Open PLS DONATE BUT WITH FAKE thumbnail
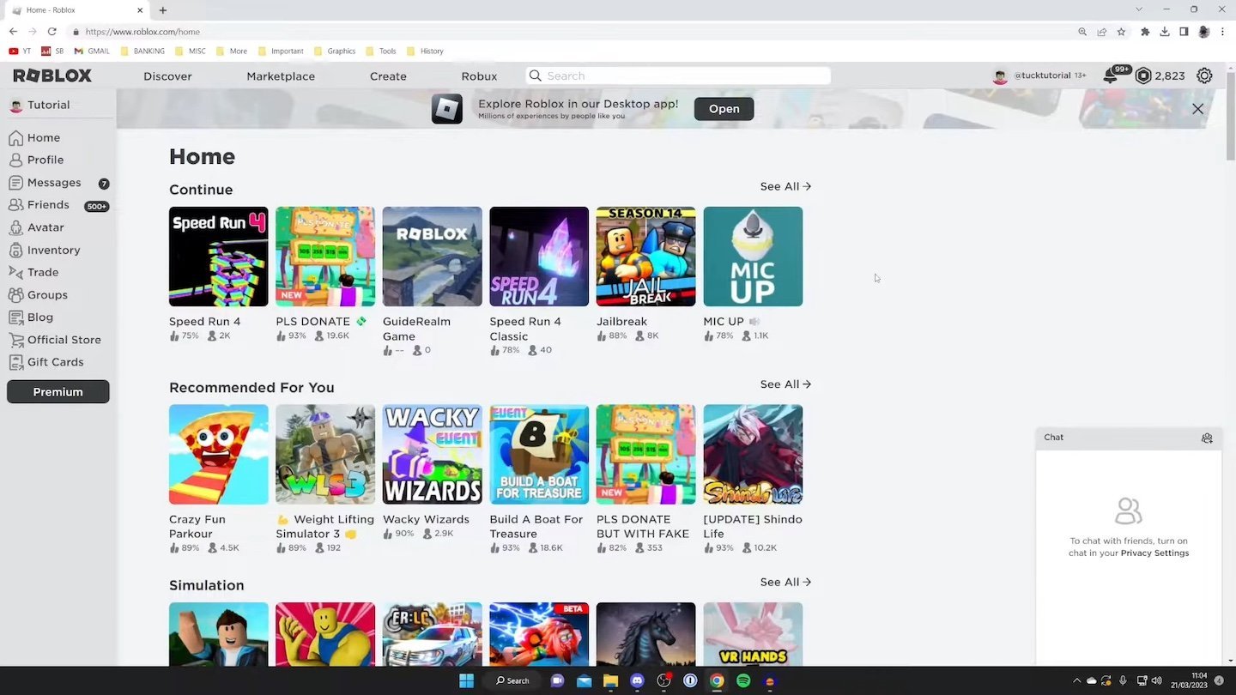1236x695 pixels. click(x=645, y=455)
